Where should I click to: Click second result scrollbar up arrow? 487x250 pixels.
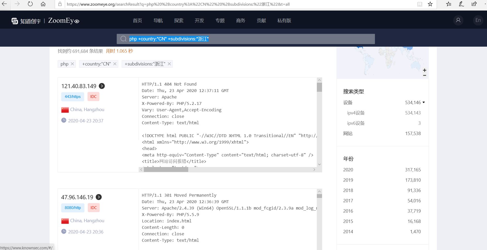tap(319, 191)
